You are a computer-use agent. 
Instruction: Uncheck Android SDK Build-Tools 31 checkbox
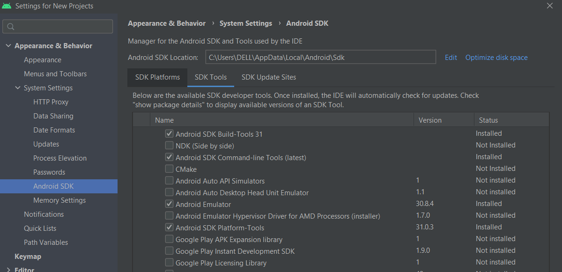click(169, 134)
